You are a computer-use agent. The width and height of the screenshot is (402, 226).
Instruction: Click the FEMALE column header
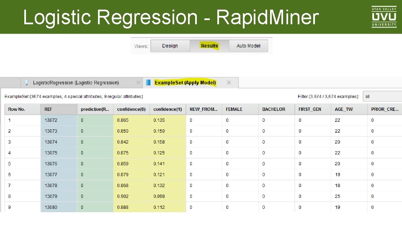(x=240, y=109)
